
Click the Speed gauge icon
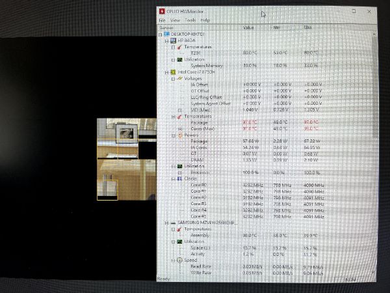click(x=179, y=260)
